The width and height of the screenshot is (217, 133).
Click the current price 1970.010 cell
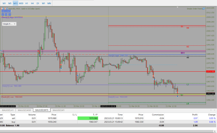(x=139, y=118)
